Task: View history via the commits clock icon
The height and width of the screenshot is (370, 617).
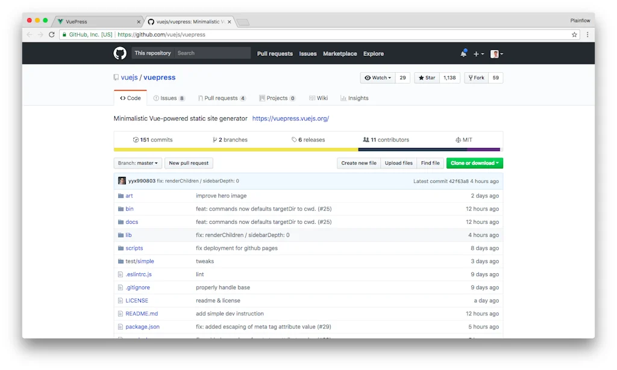Action: tap(136, 140)
